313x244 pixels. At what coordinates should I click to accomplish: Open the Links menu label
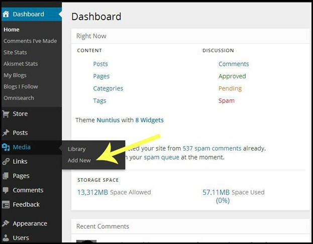coord(20,161)
